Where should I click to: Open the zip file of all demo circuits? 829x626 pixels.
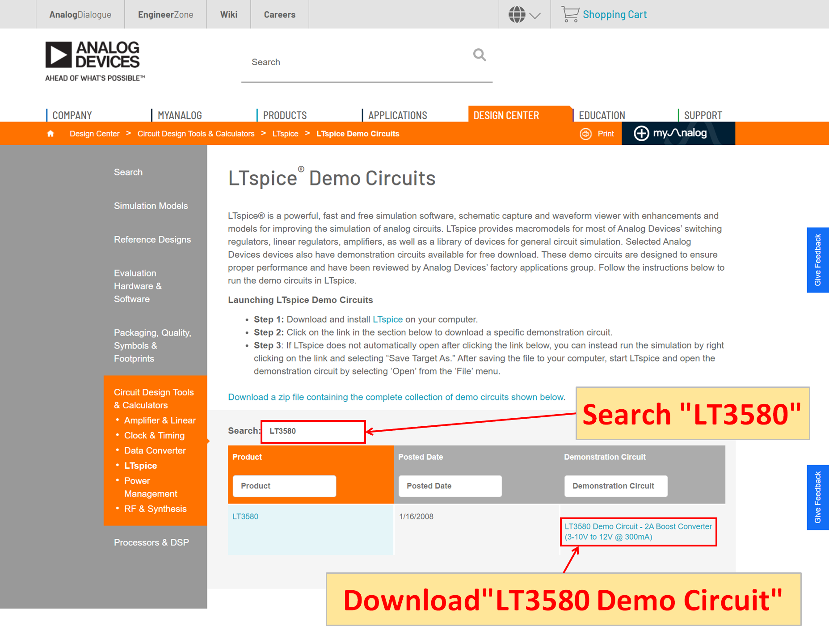[x=395, y=397]
